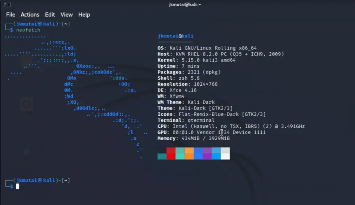The image size is (355, 205).
Task: Click the light blue color block
Action: click(x=216, y=153)
